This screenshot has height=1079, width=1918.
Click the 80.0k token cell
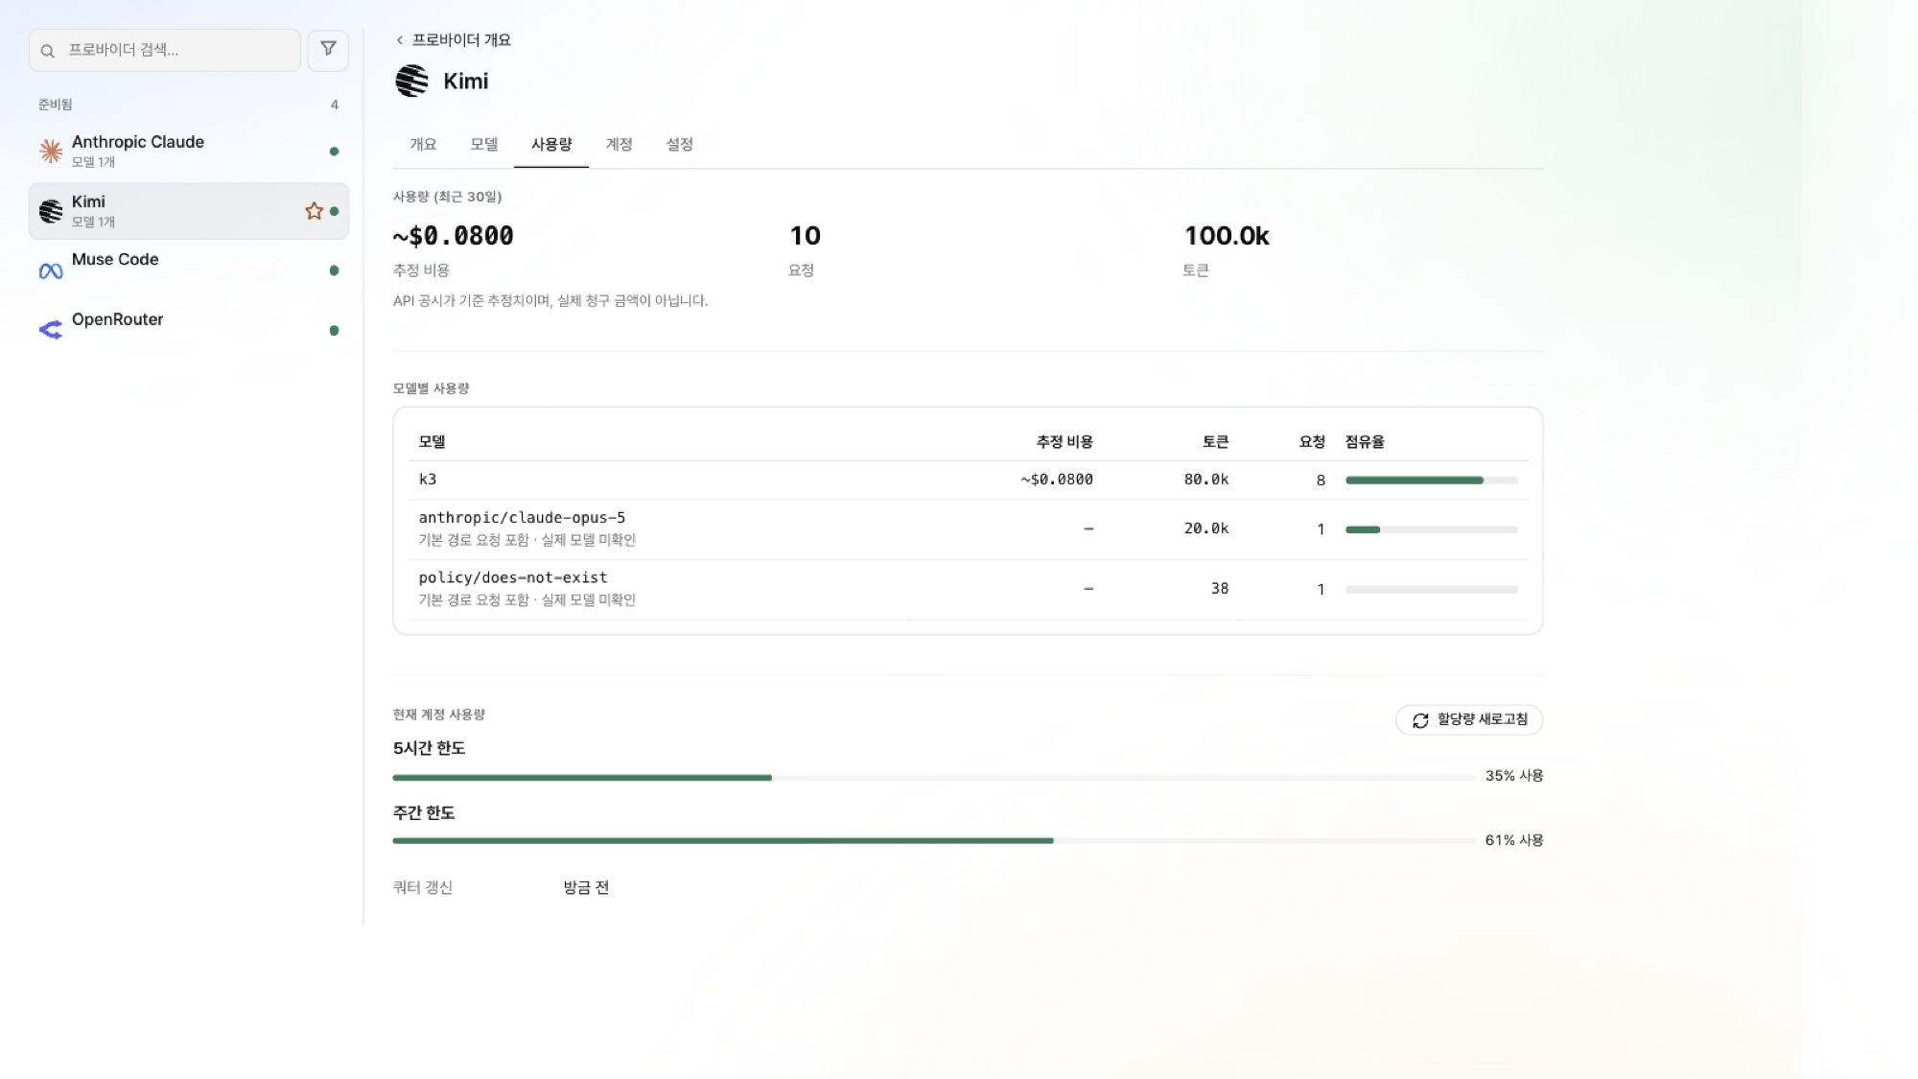(1206, 480)
